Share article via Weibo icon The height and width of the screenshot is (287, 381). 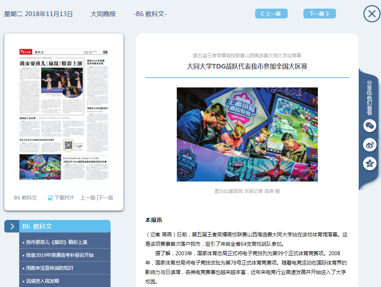click(369, 145)
